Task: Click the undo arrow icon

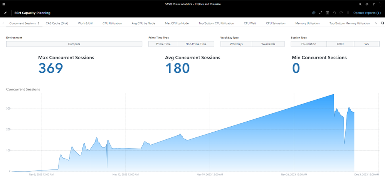Action: 334,13
